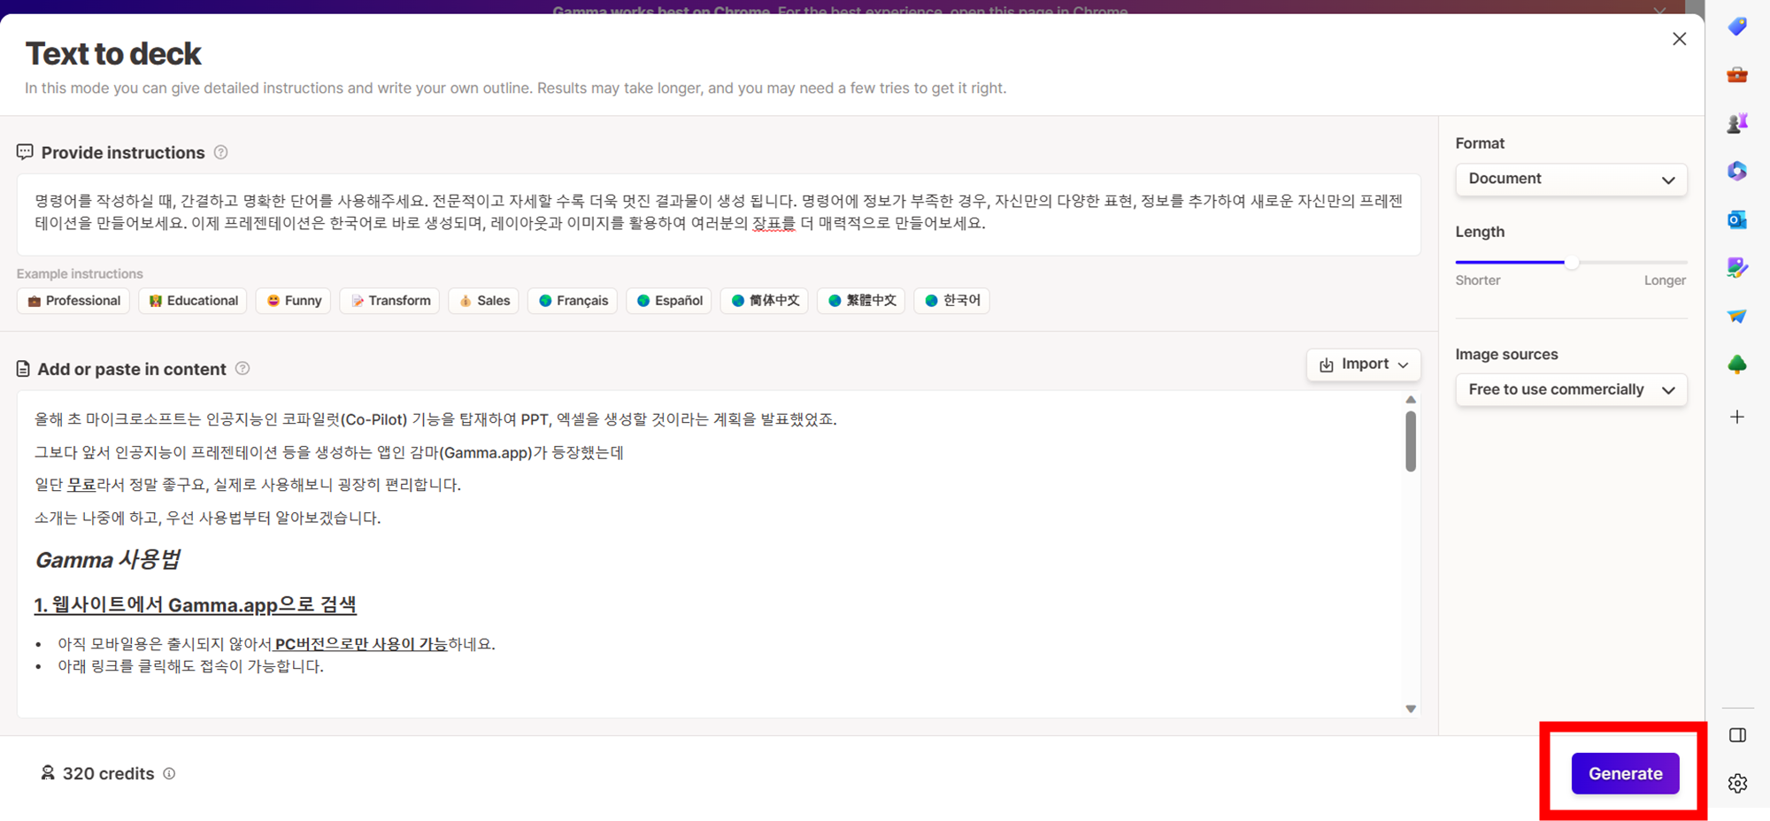Open the Games chess pieces icon in the sidebar
Viewport: 1770px width, 821px height.
[1737, 123]
